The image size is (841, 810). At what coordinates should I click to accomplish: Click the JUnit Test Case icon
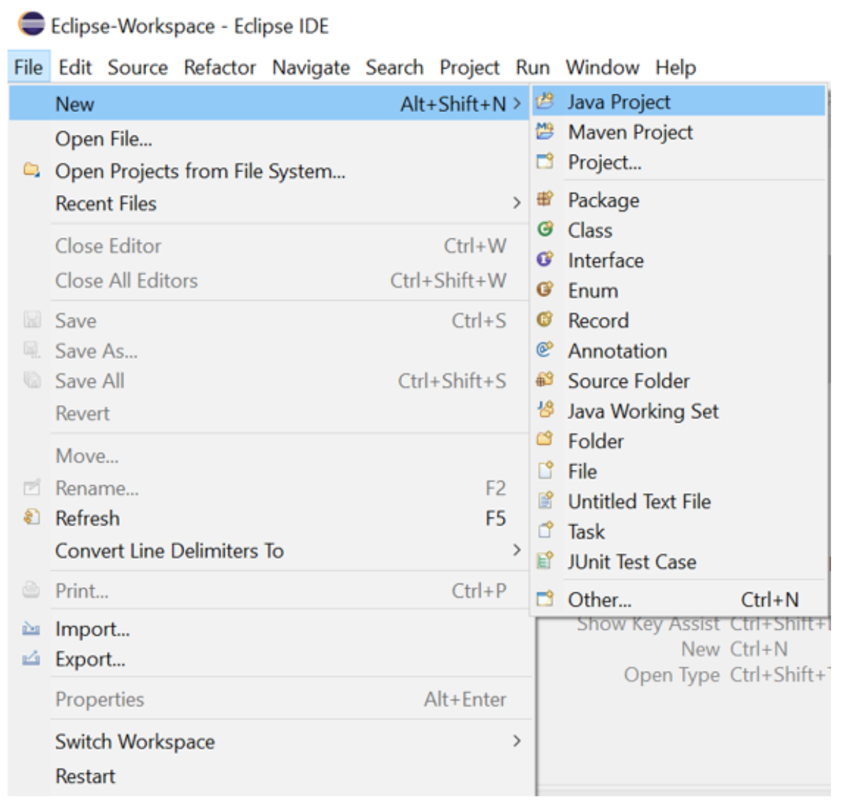545,560
